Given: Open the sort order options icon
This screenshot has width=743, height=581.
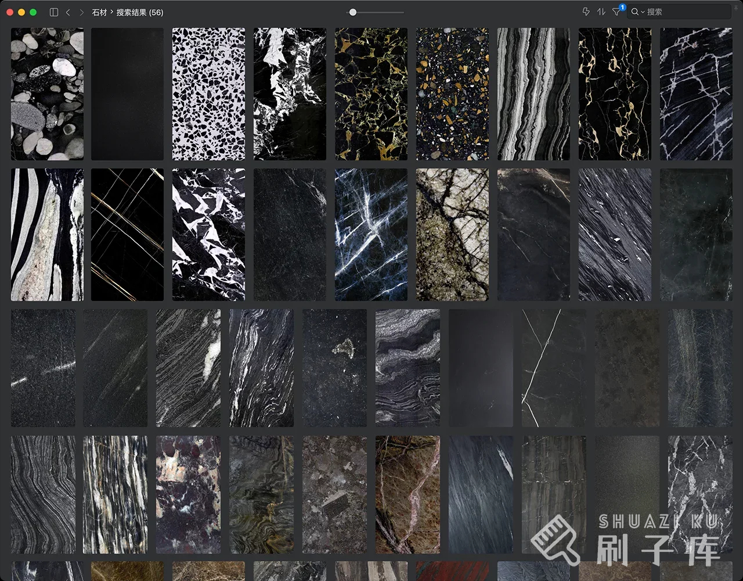Looking at the screenshot, I should 601,12.
